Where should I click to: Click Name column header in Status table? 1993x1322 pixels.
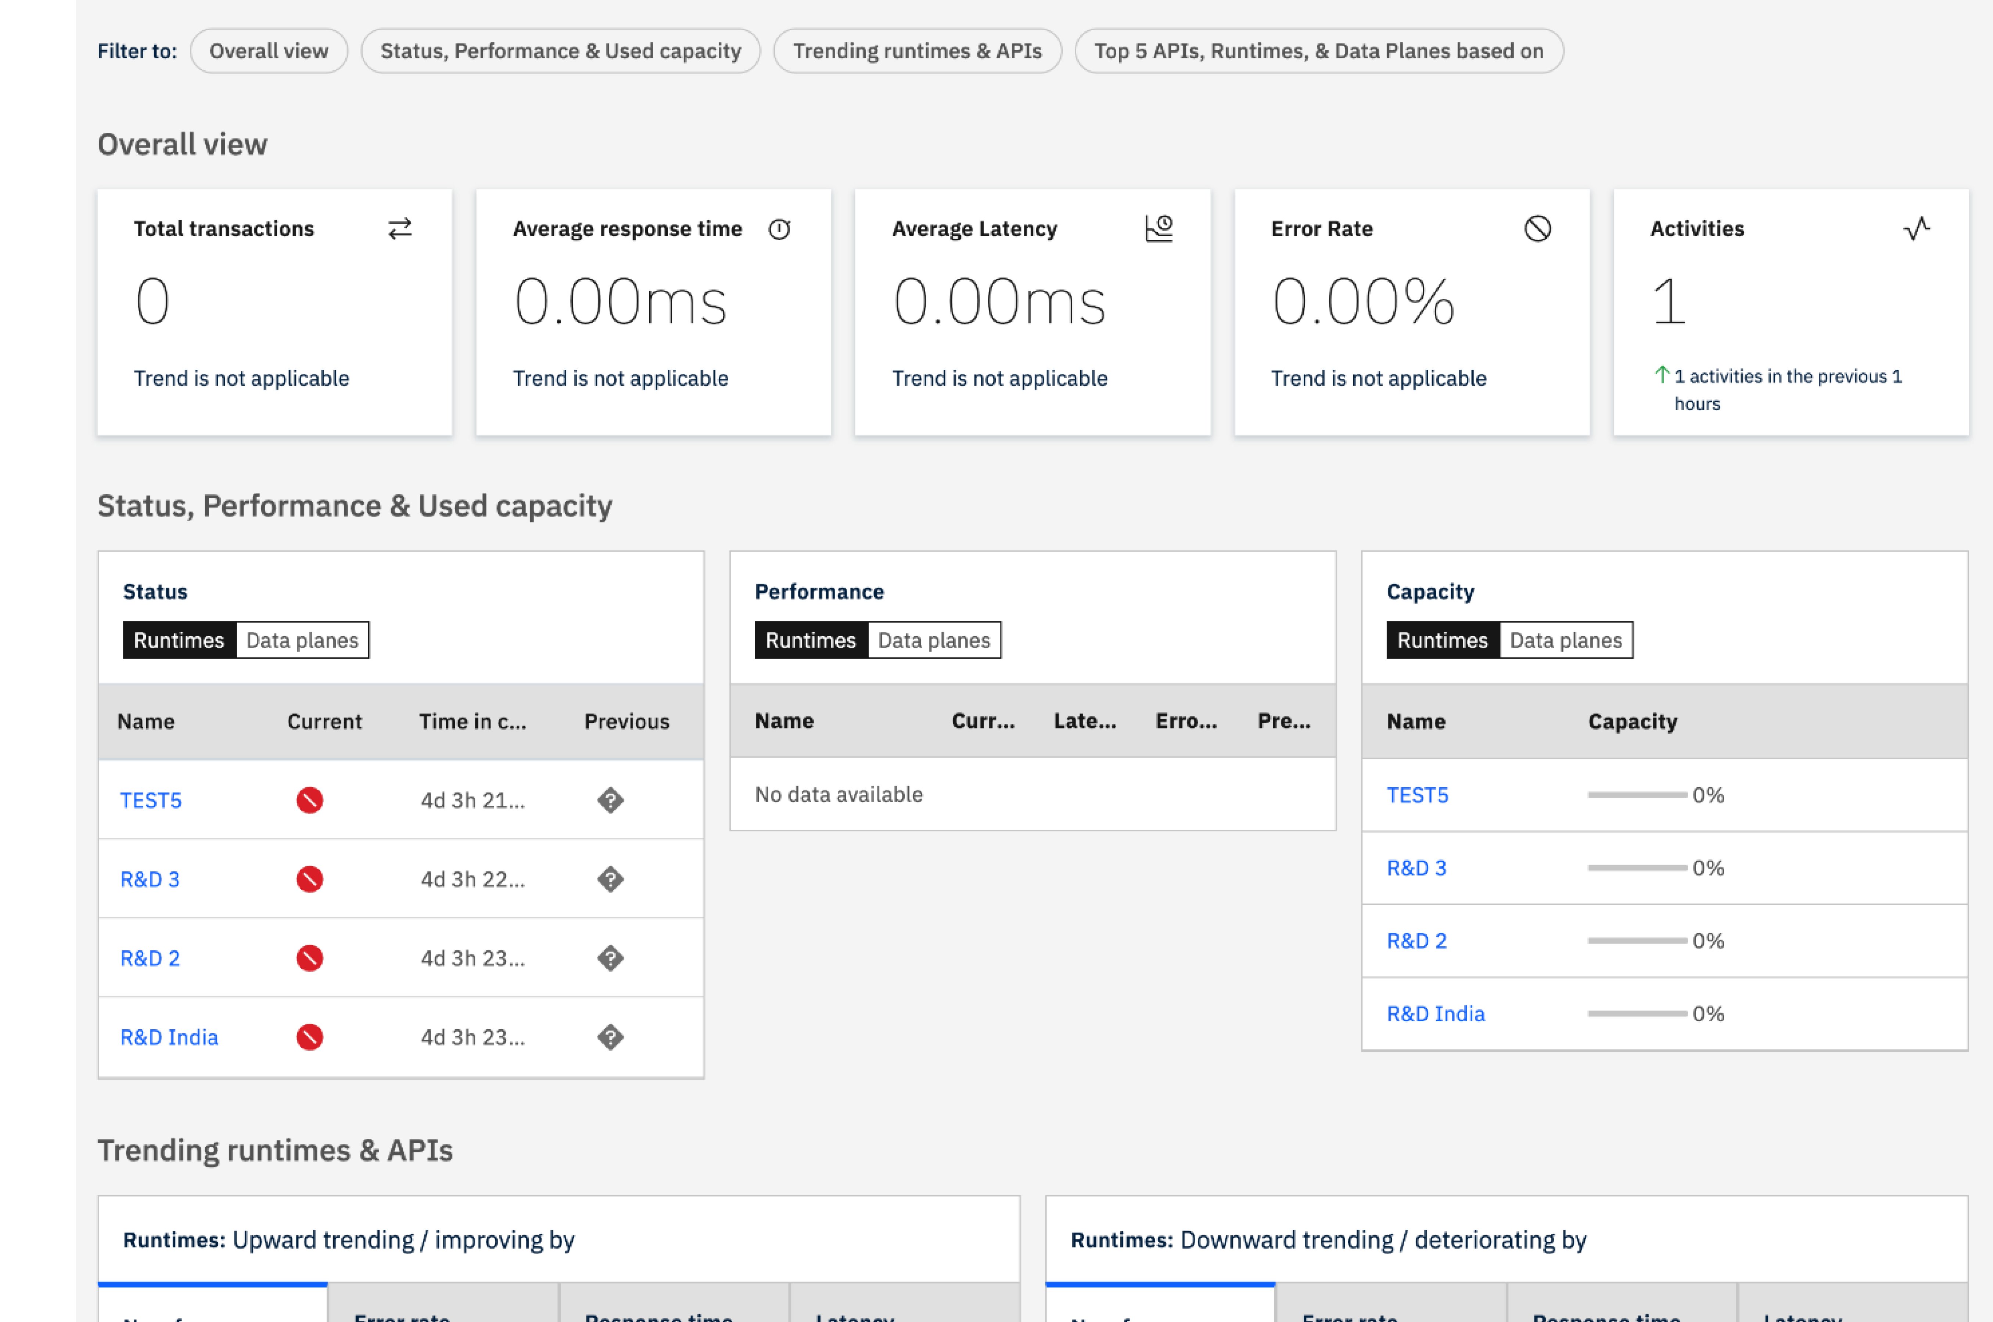coord(146,722)
